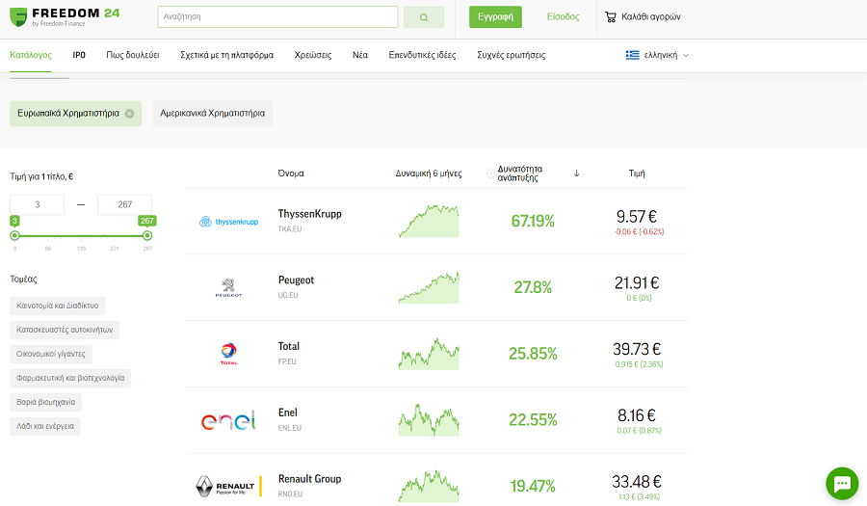This screenshot has width=867, height=506.
Task: Click the ThyssenKrupp company logo
Action: 228,222
